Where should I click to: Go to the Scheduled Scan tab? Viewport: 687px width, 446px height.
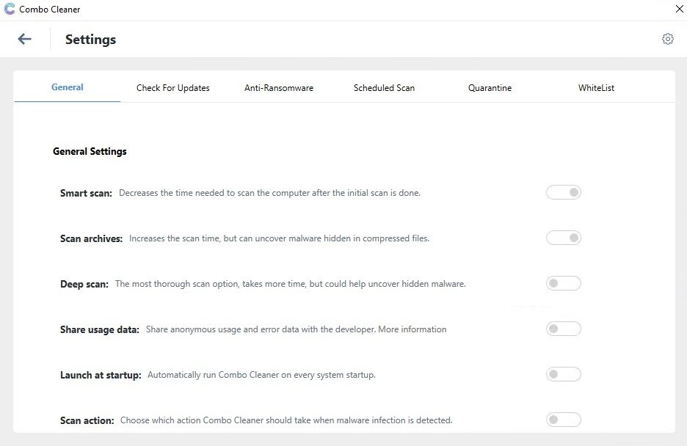click(x=385, y=87)
